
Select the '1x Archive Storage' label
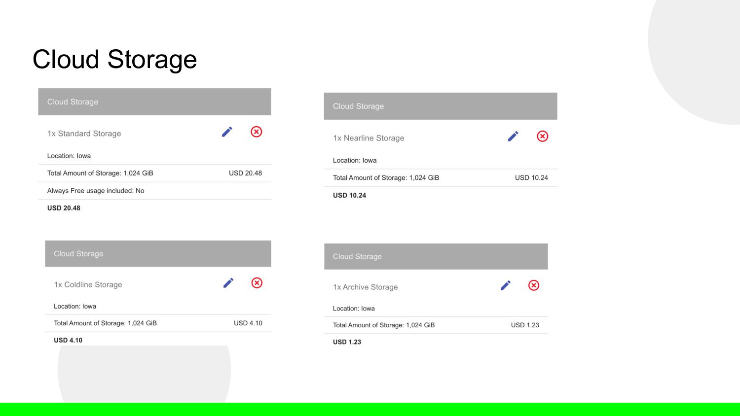coord(366,287)
